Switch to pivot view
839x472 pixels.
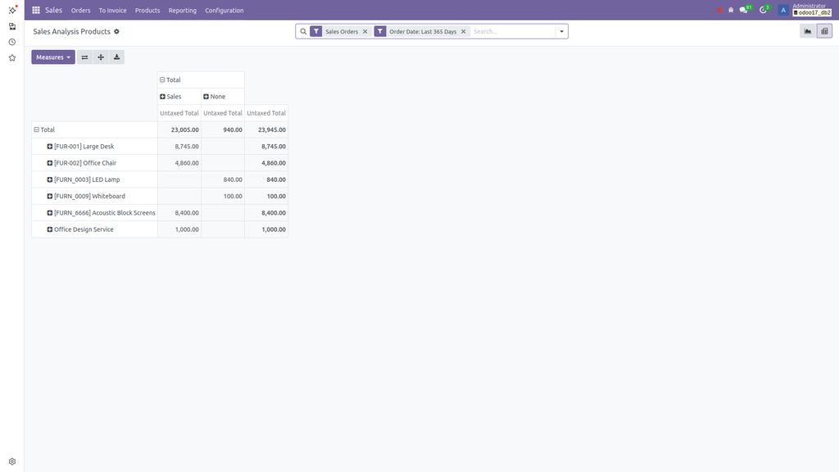(x=824, y=31)
